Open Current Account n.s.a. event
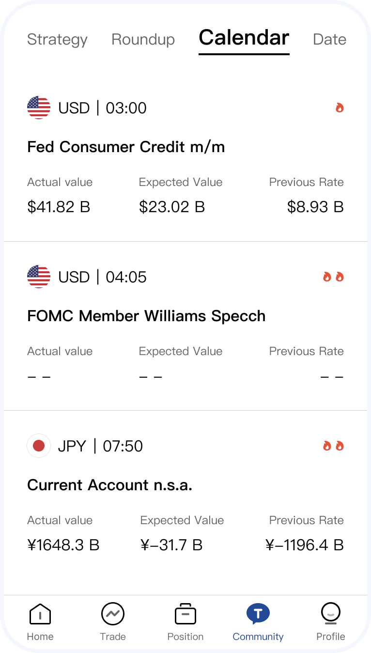Screen dimensions: 371x653 [109, 485]
